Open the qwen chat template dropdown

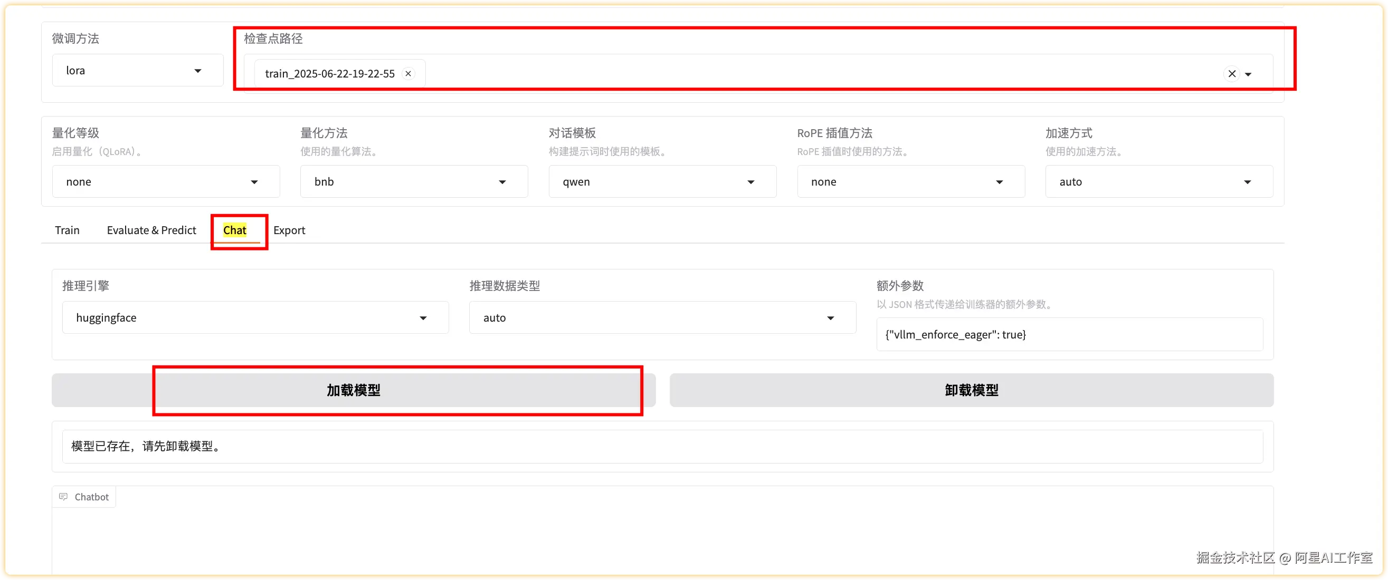coord(662,182)
